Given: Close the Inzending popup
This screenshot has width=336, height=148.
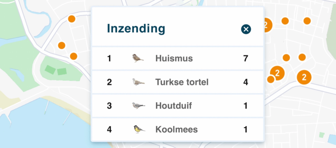Looking at the screenshot, I should pos(246,29).
